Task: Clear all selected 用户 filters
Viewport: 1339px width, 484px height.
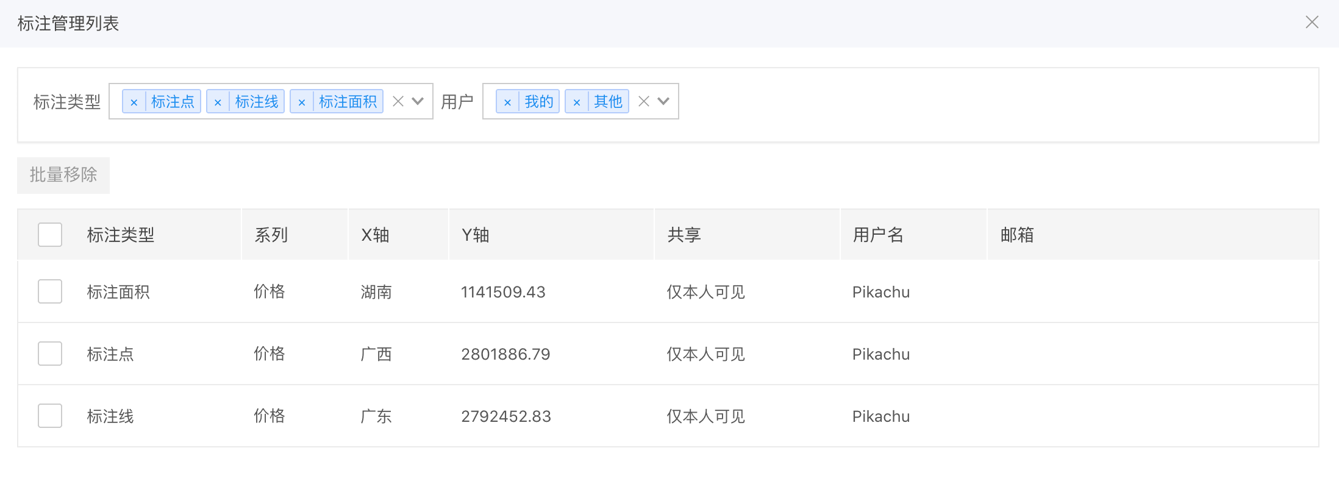Action: click(x=644, y=101)
